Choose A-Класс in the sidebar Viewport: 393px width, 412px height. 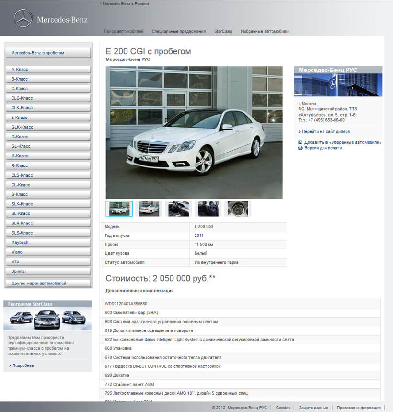(48, 70)
